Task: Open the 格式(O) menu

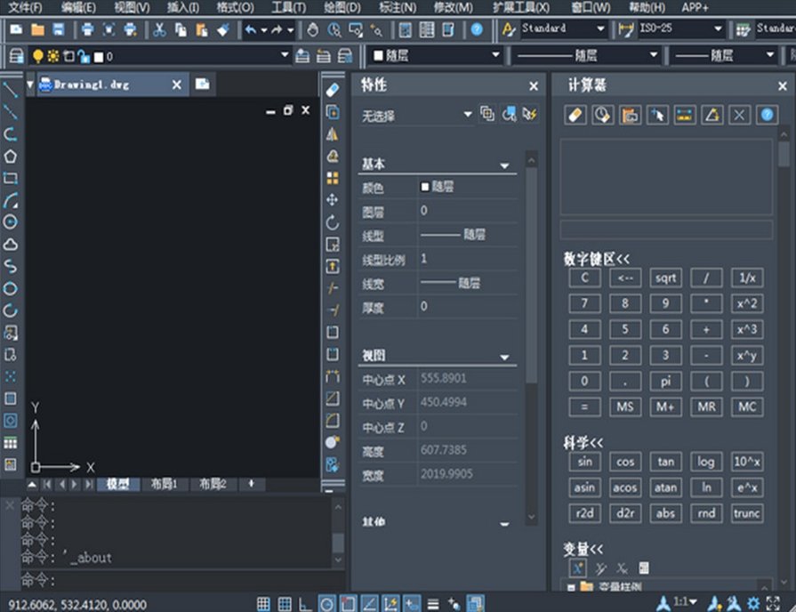Action: (x=235, y=8)
